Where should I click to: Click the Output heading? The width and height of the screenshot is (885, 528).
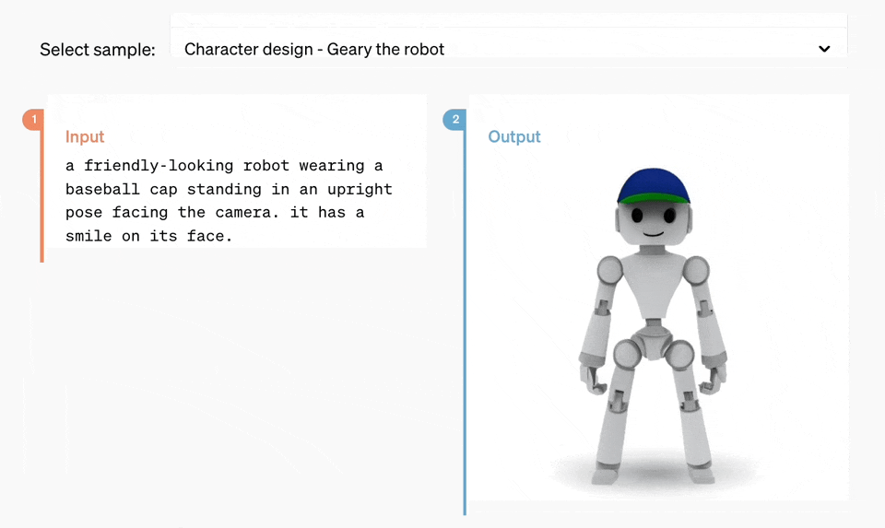coord(514,136)
